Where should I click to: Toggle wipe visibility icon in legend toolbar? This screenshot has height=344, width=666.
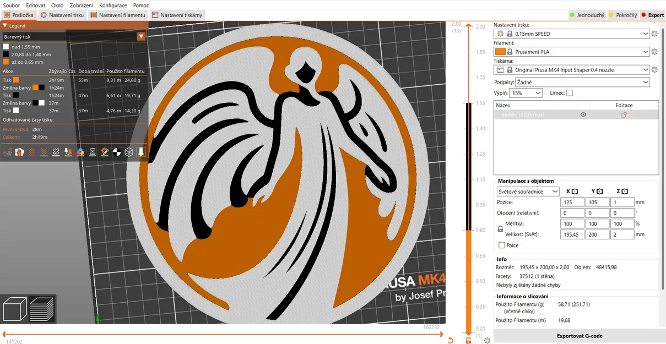tap(19, 152)
